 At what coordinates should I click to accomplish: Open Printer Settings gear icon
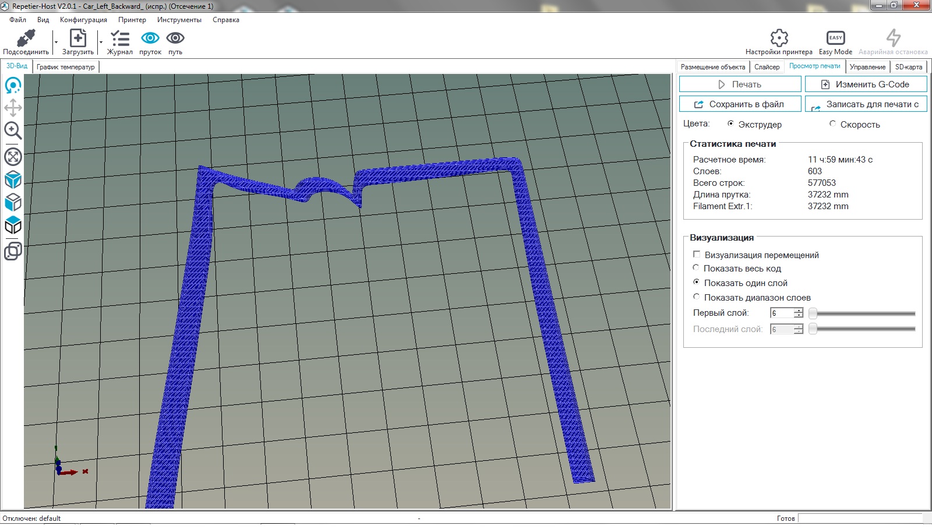779,38
